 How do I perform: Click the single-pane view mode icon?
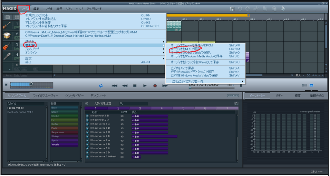click(7, 17)
